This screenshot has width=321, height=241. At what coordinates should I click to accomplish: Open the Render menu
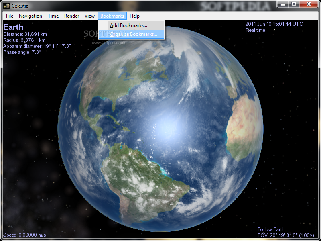coord(71,16)
